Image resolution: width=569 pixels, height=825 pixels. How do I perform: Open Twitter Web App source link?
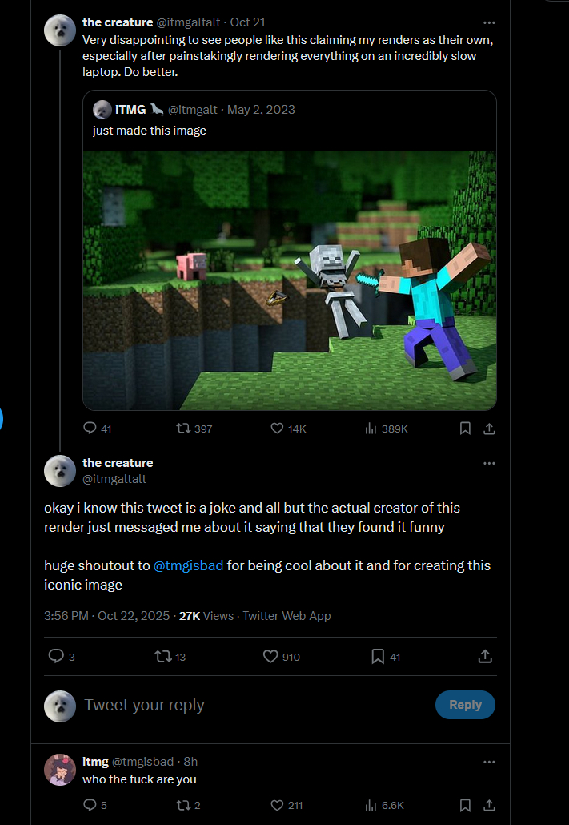click(x=287, y=616)
